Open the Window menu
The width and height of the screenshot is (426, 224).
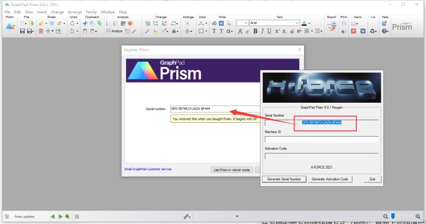108,12
